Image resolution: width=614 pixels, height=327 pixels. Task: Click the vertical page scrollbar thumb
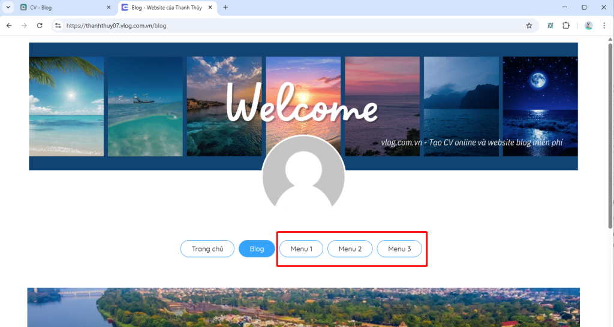[x=610, y=135]
